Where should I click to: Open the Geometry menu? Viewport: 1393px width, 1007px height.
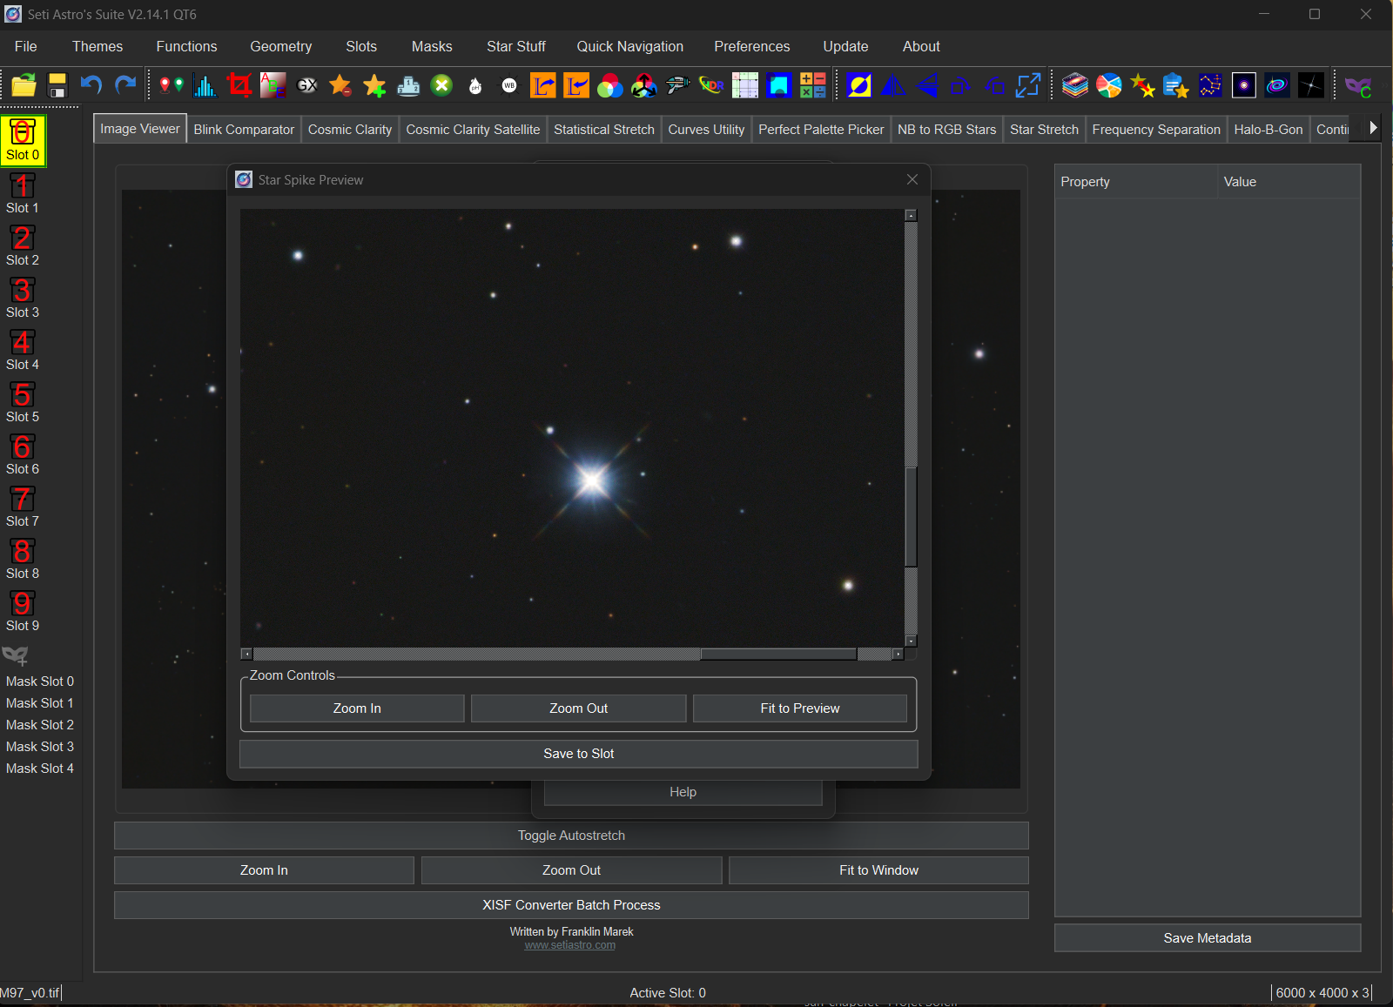[x=280, y=46]
